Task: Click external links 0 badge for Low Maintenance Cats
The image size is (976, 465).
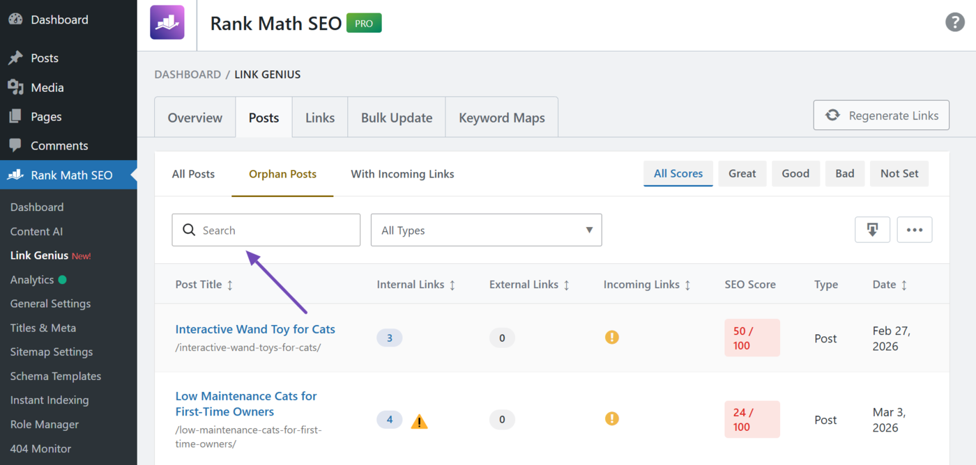Action: (502, 420)
